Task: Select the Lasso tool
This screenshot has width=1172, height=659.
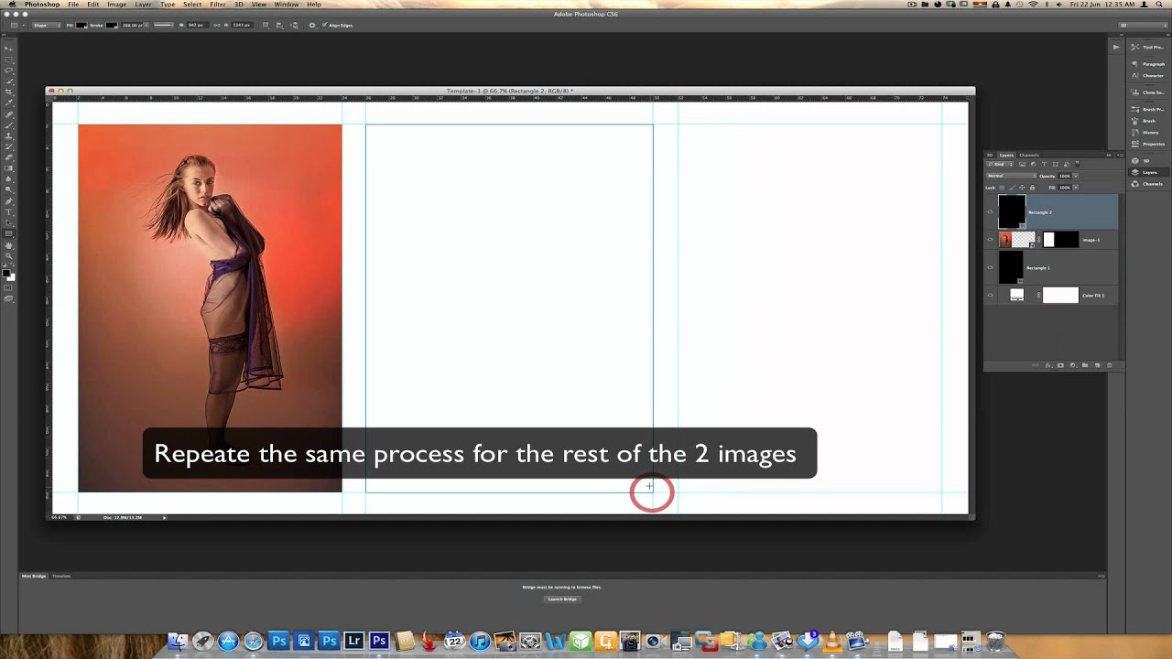Action: click(x=9, y=70)
